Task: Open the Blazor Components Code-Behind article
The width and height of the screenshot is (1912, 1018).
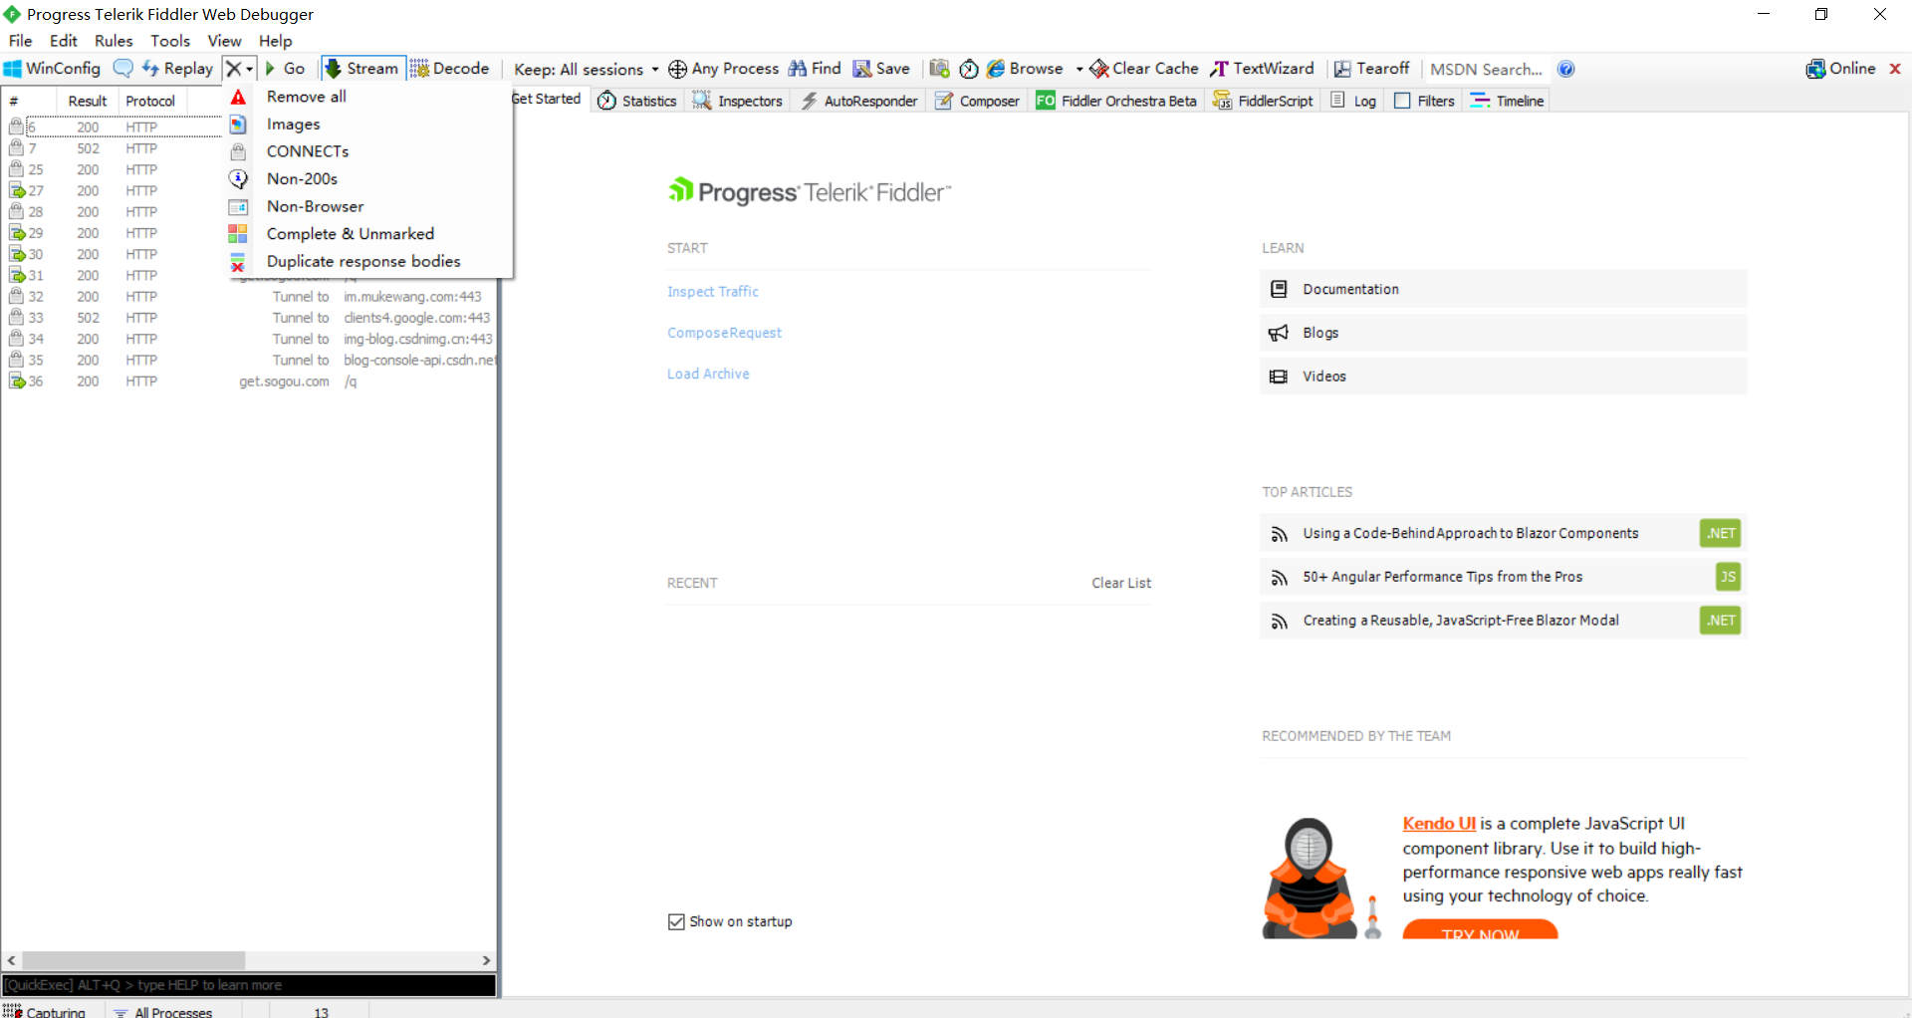Action: point(1503,533)
